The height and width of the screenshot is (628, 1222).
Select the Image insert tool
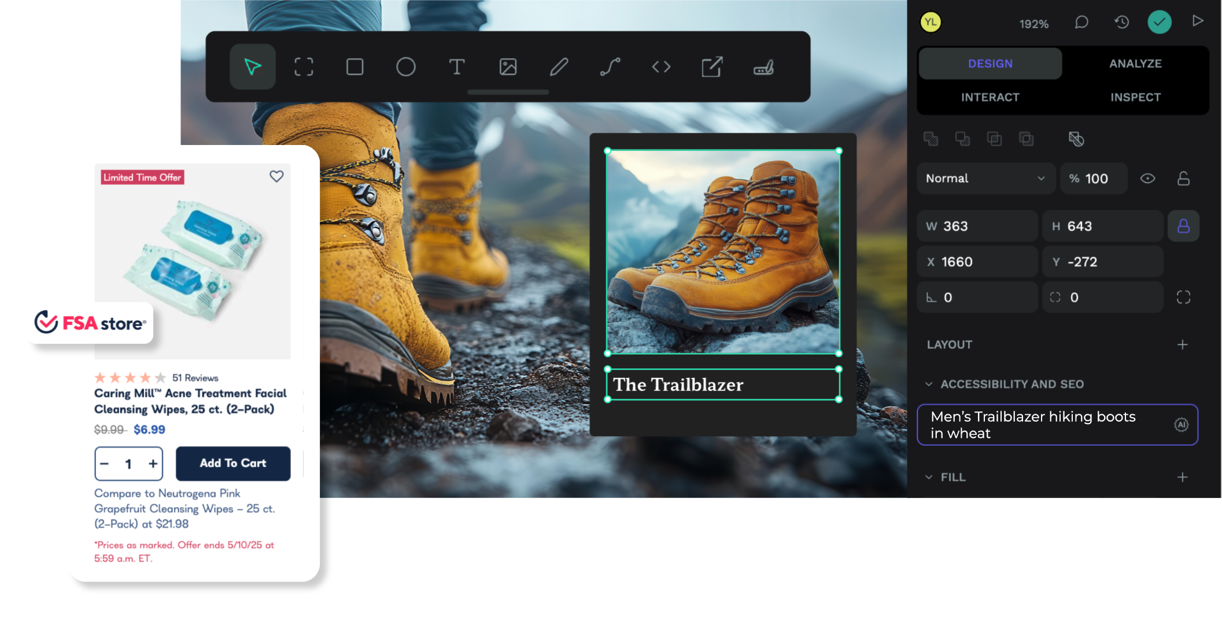[508, 67]
